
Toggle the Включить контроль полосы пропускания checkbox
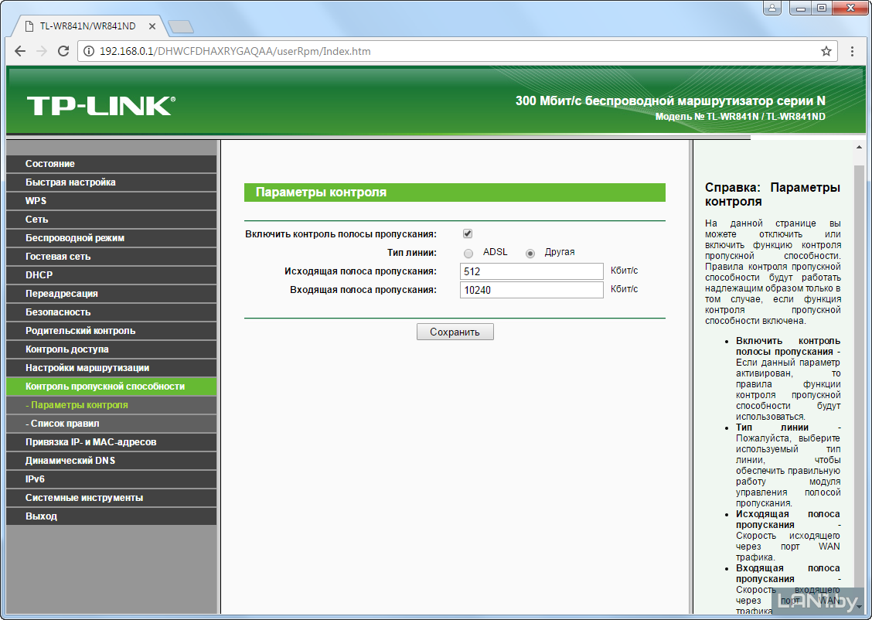[x=468, y=233]
